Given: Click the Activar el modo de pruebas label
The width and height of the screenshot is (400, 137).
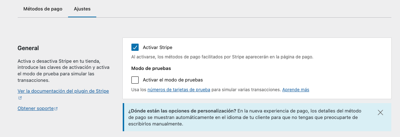Looking at the screenshot, I should pyautogui.click(x=173, y=80).
